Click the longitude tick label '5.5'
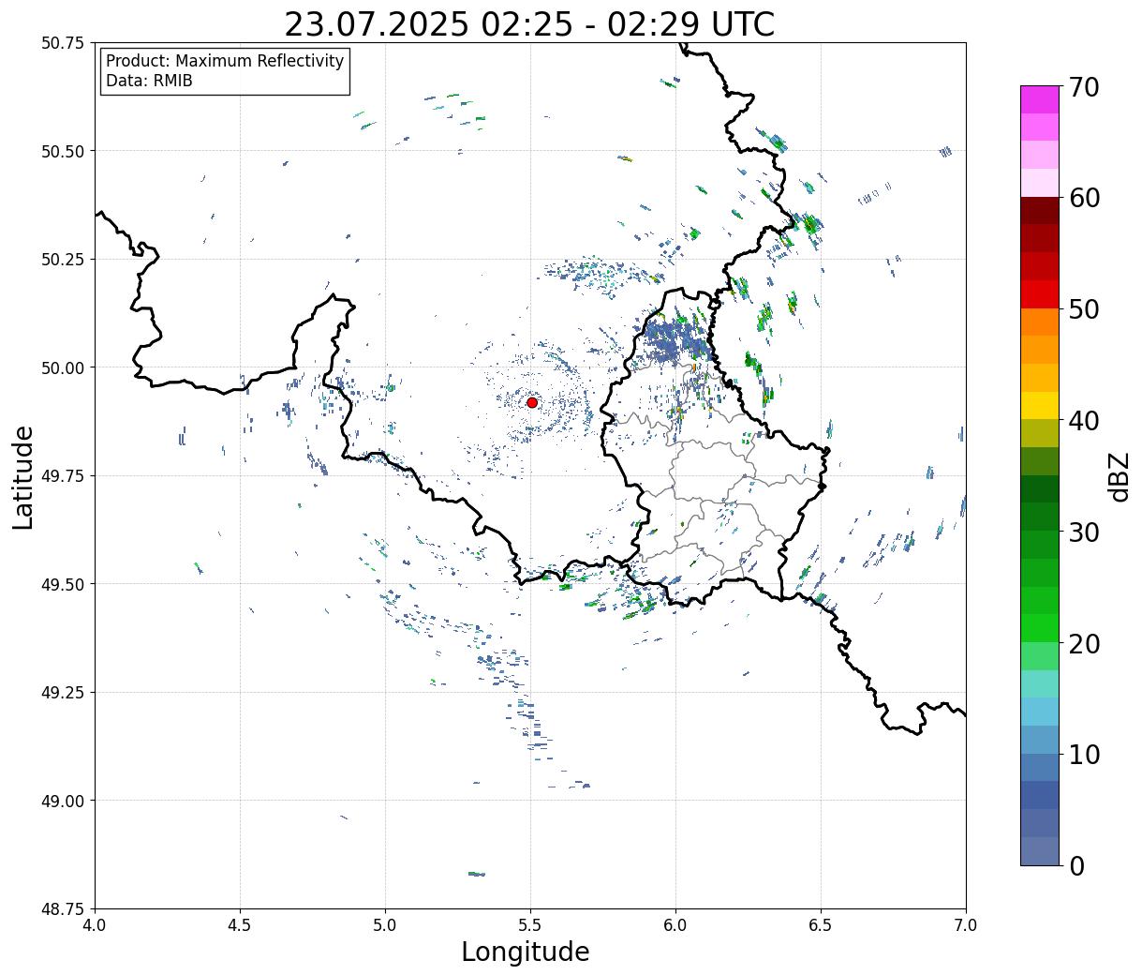This screenshot has width=1142, height=975. [530, 925]
